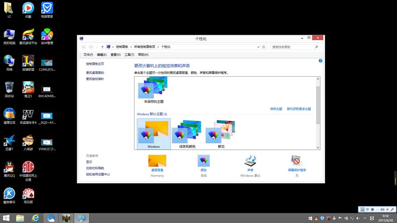Click the blue help question mark icon

coord(320,61)
